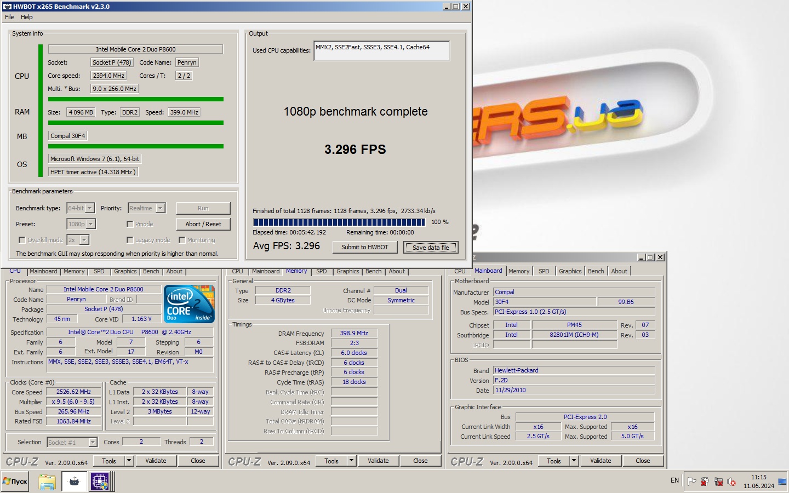
Task: Click the Show Desktop icon beside the clock
Action: [x=782, y=481]
